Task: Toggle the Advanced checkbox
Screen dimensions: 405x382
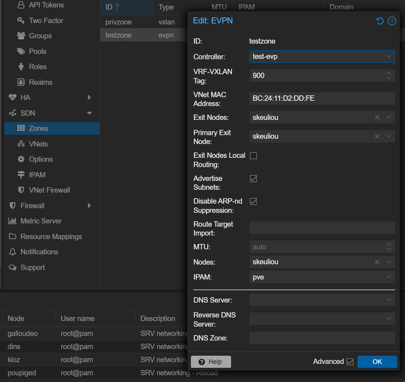Action: pyautogui.click(x=350, y=361)
